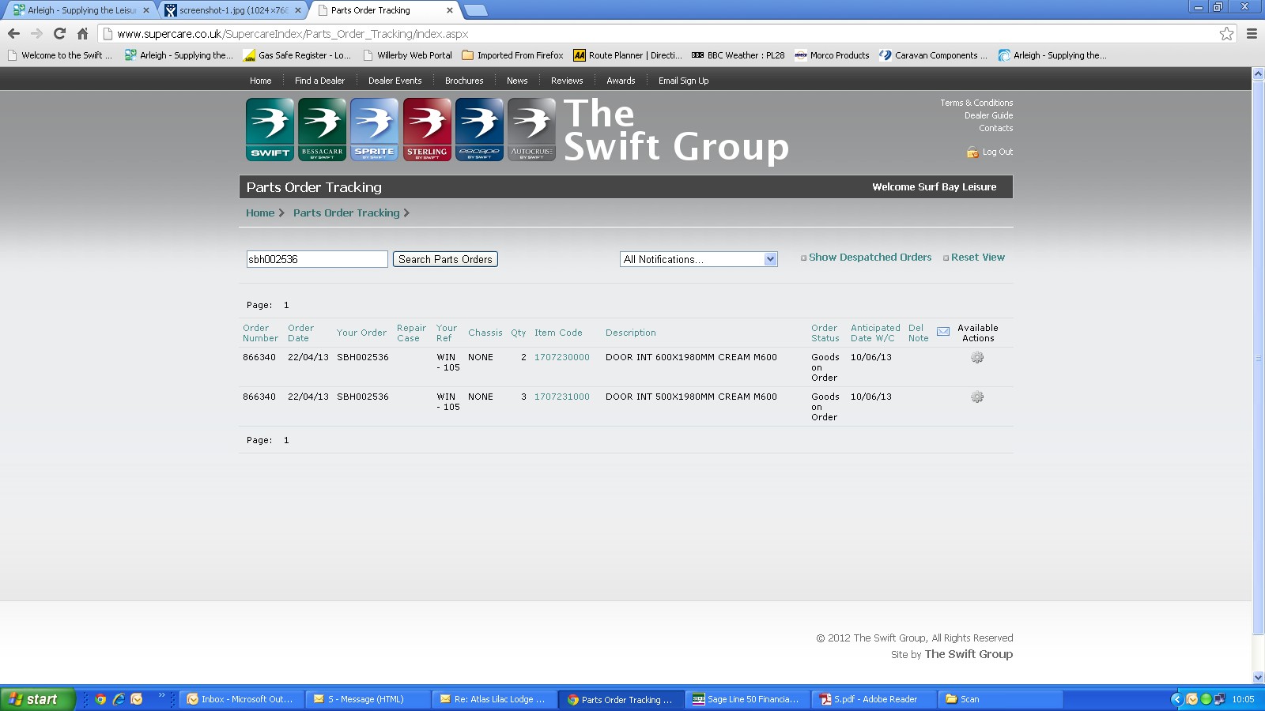Image resolution: width=1265 pixels, height=711 pixels.
Task: Click The Swift Group footer link
Action: point(969,654)
